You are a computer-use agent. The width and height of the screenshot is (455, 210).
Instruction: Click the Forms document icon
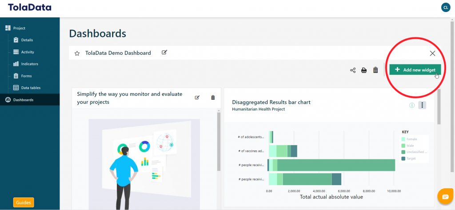(16, 76)
